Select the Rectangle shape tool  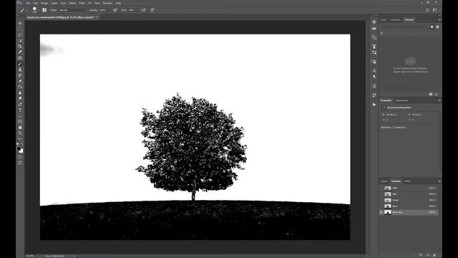(x=20, y=122)
